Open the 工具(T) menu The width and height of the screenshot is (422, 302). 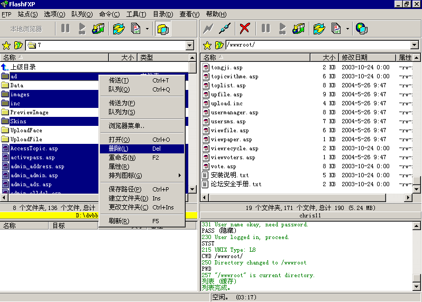(136, 14)
